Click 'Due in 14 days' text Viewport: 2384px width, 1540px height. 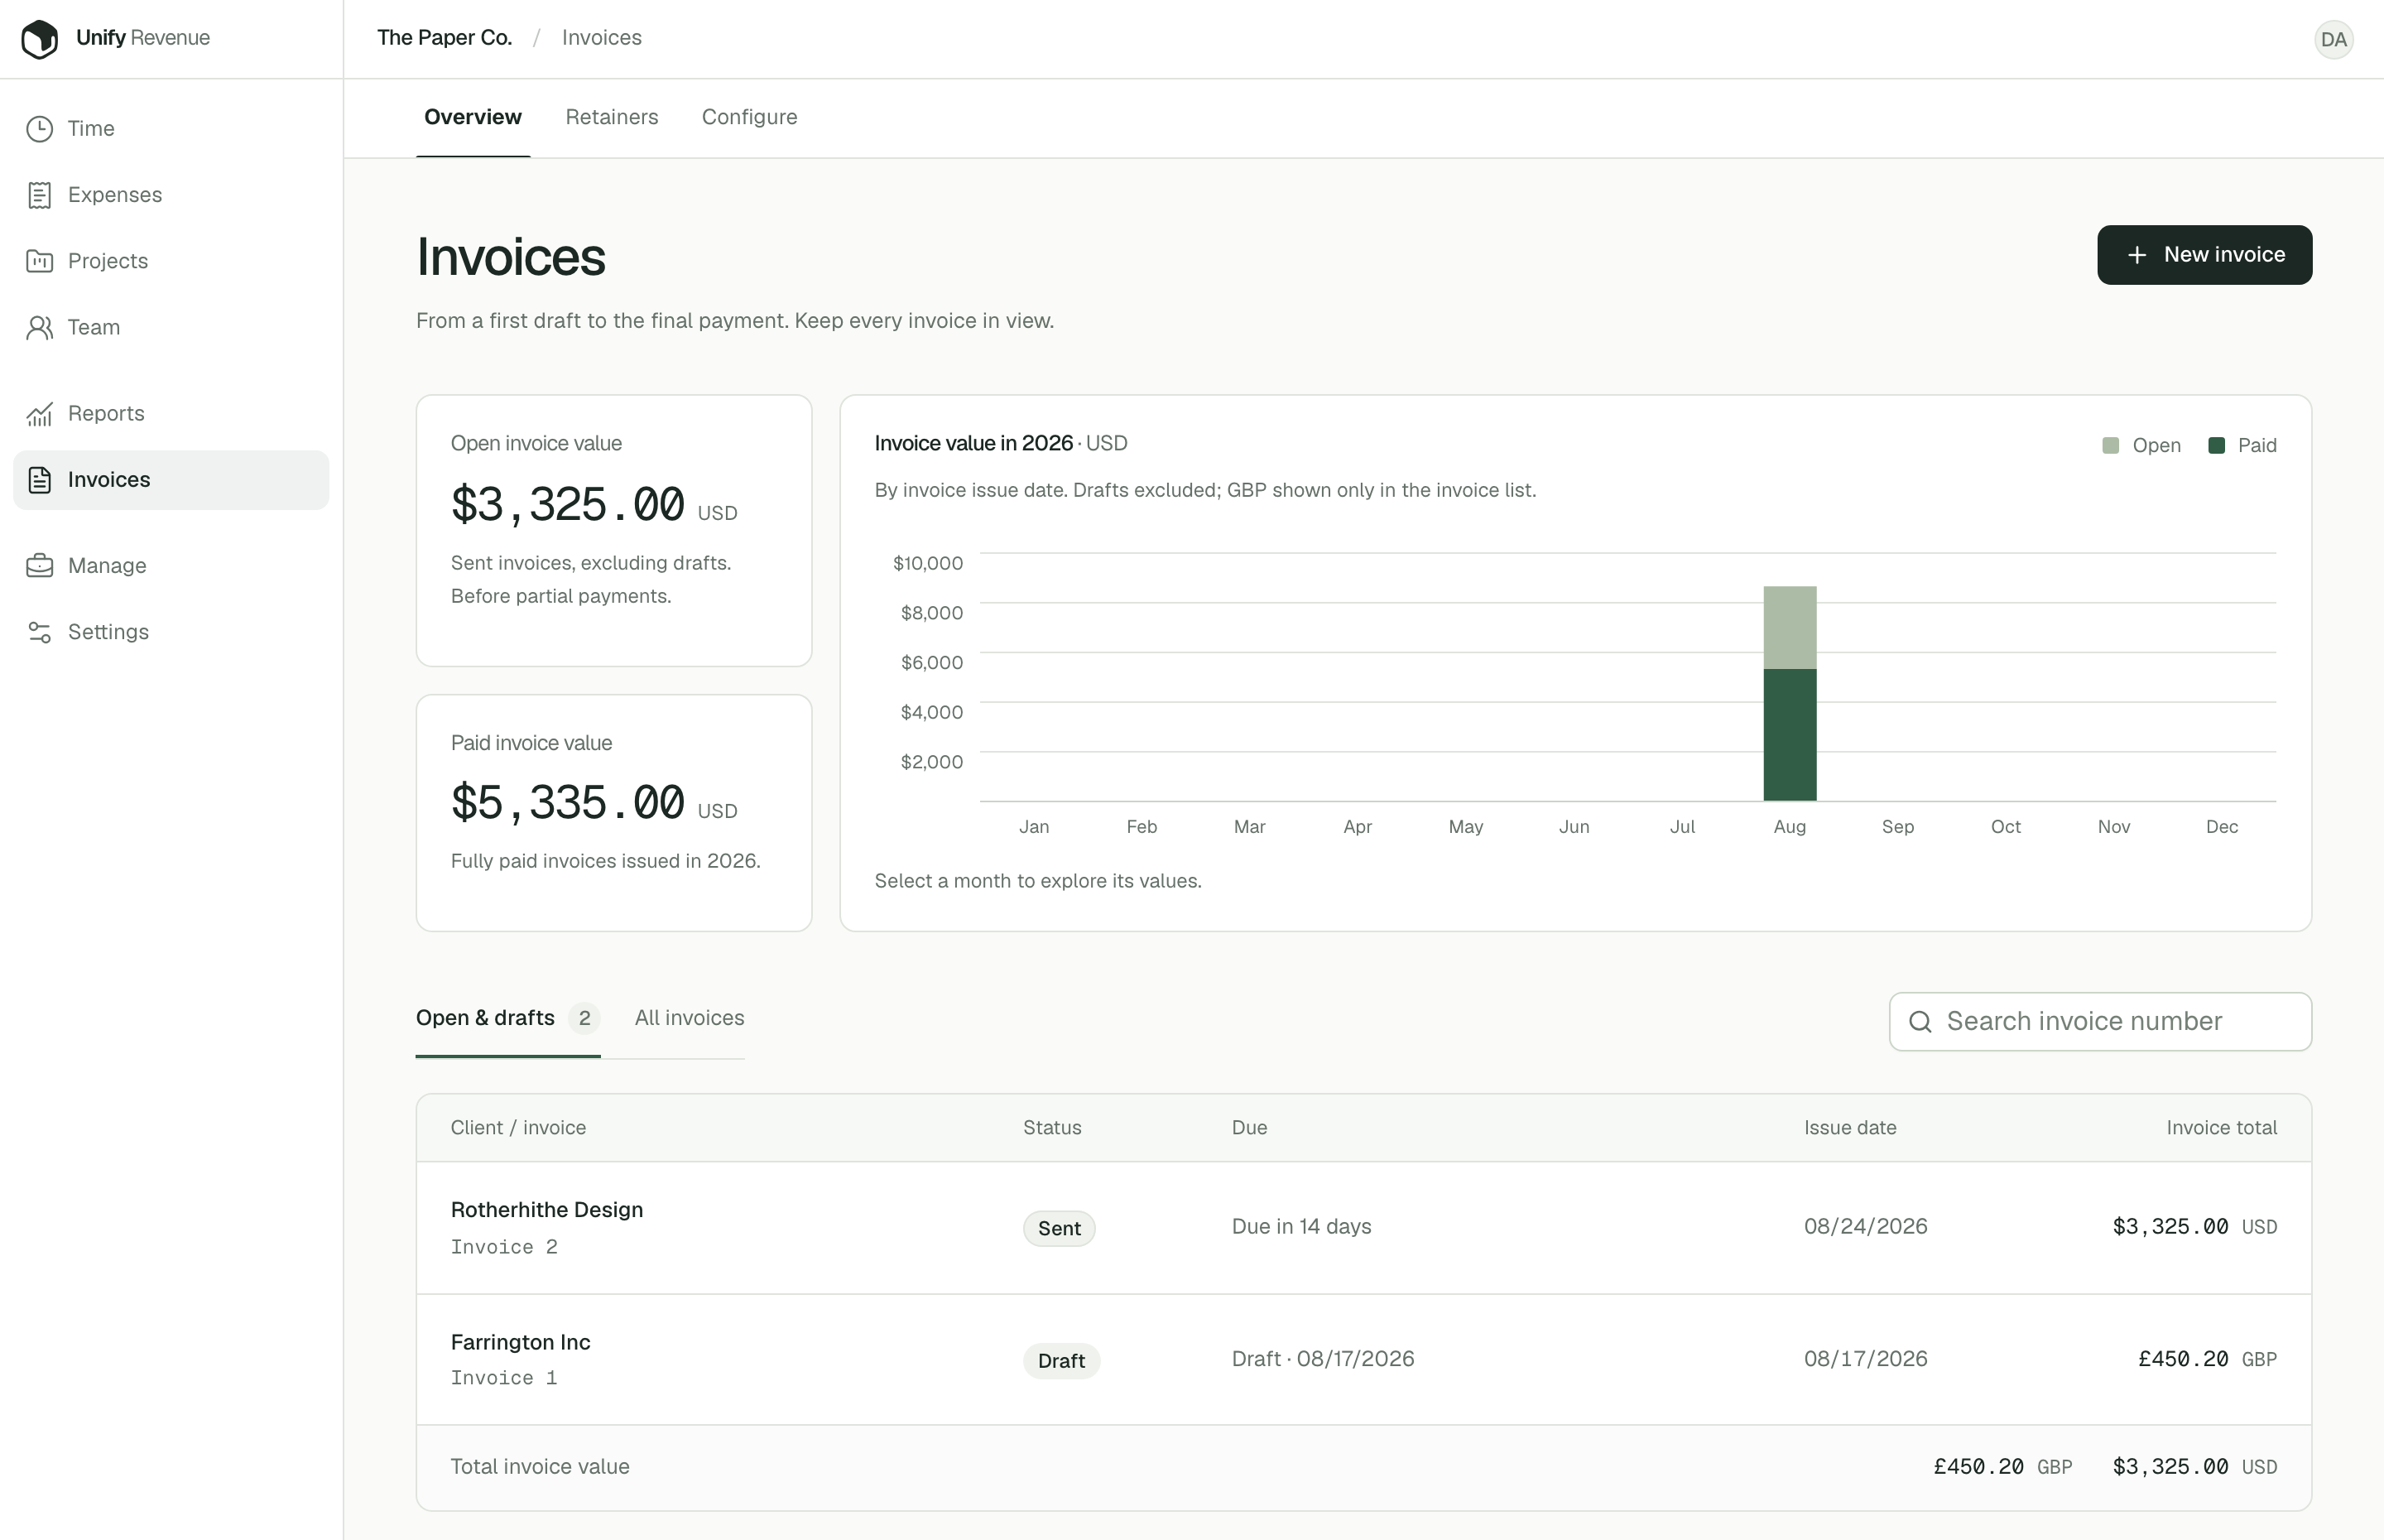pyautogui.click(x=1300, y=1227)
